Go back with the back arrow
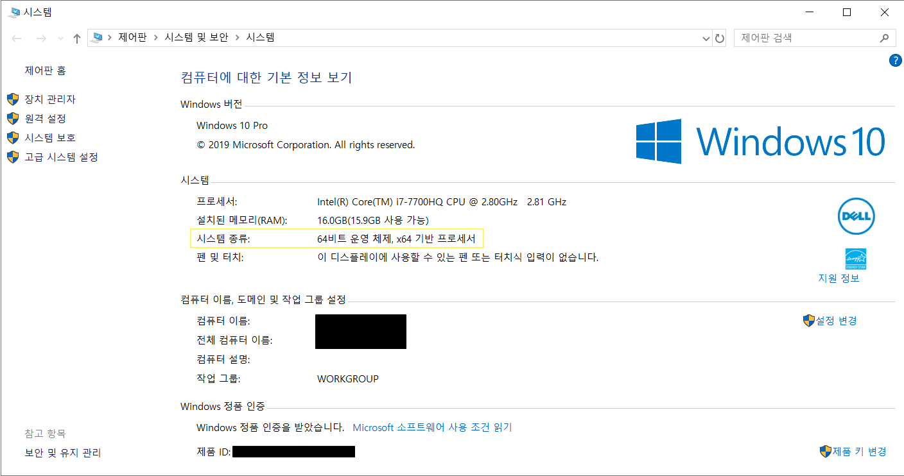Screen dimensions: 904x476 coord(17,38)
